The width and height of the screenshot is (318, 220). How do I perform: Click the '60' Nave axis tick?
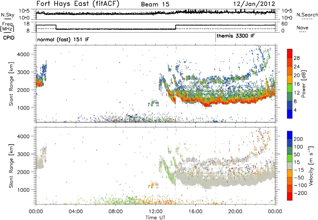tap(285, 24)
